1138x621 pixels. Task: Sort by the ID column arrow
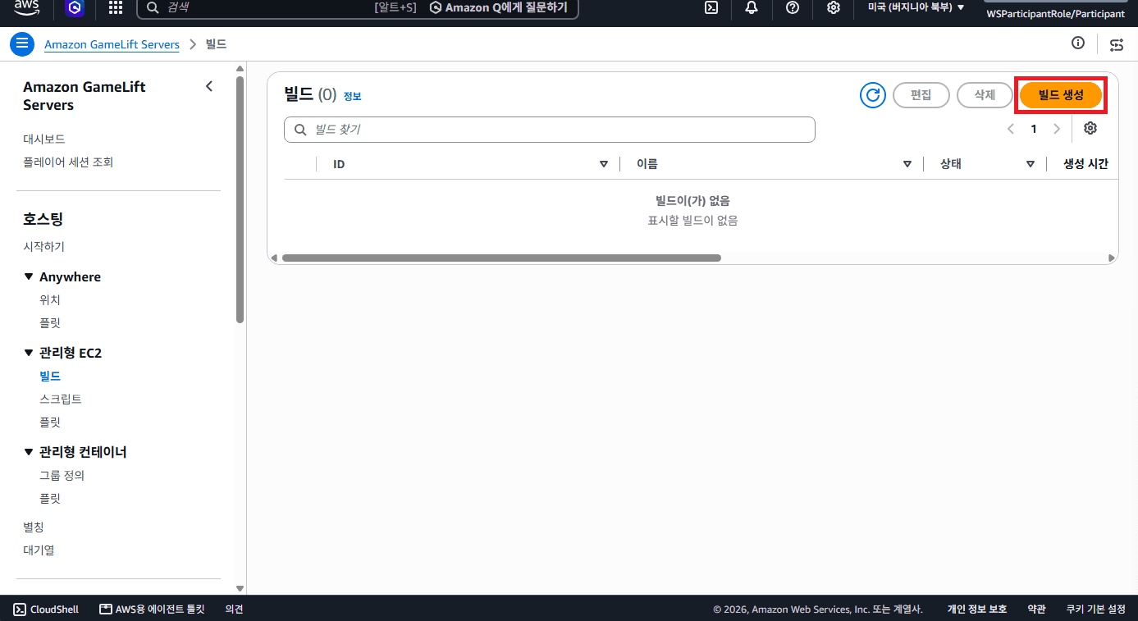pos(604,164)
